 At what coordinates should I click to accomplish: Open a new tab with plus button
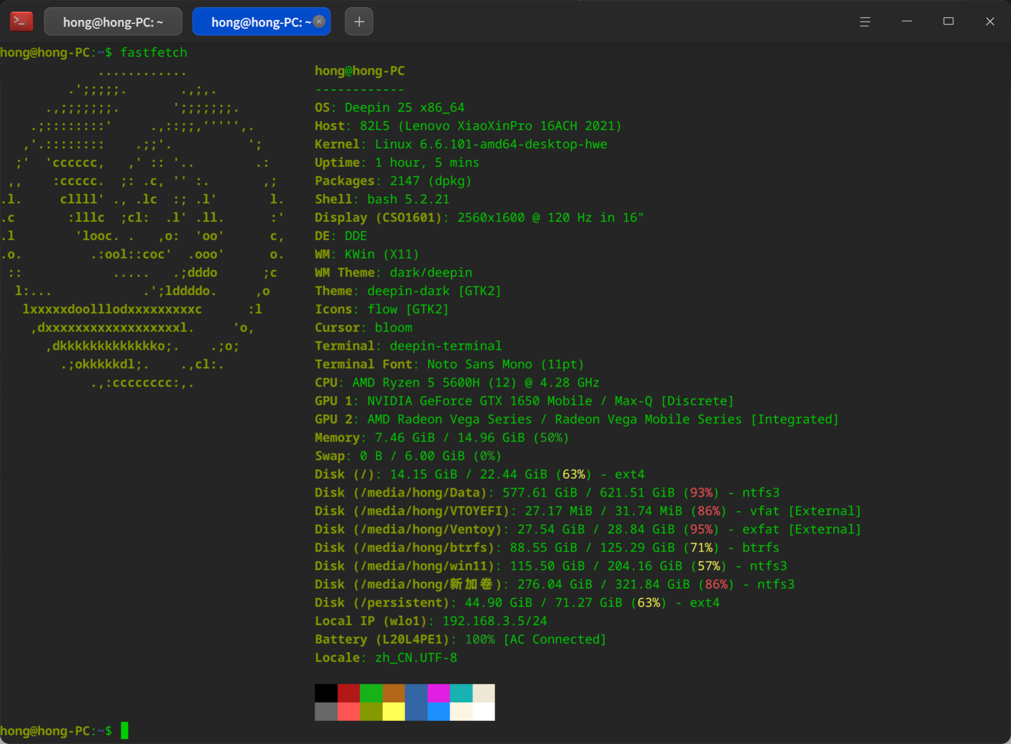pyautogui.click(x=359, y=22)
